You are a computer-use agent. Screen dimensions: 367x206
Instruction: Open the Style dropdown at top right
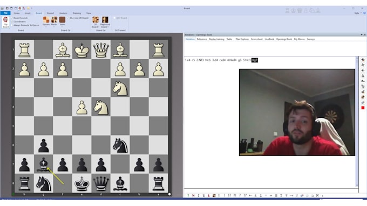click(x=357, y=13)
